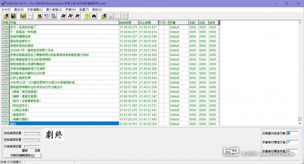
Task: Click the <-> column header
Action: pos(166,23)
